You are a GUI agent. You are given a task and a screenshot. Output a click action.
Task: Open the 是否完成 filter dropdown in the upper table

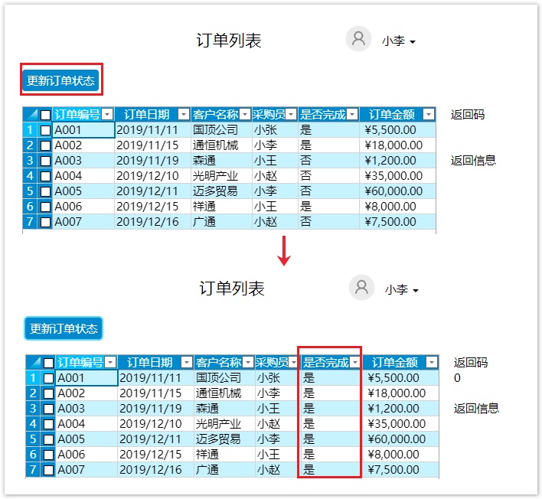pos(351,115)
